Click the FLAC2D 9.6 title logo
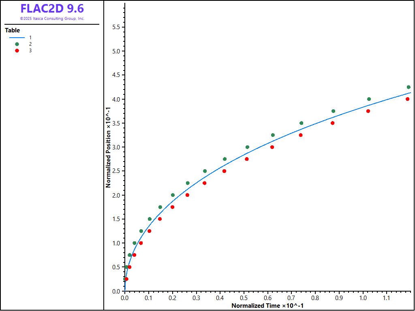This screenshot has width=415, height=311. (52, 9)
